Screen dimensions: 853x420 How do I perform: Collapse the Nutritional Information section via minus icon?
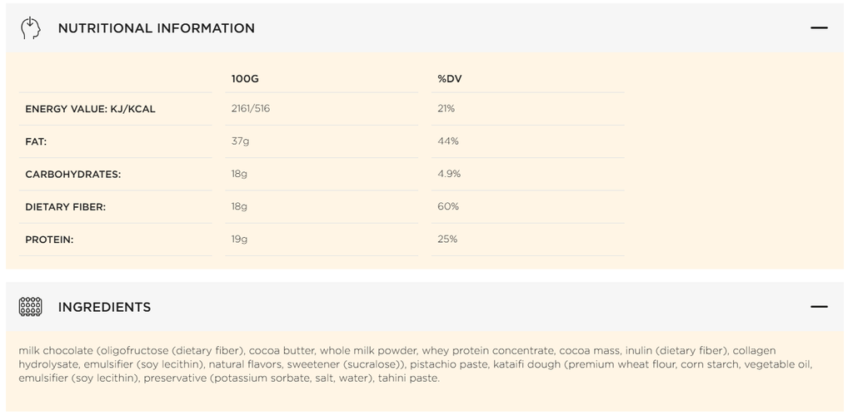pyautogui.click(x=819, y=27)
